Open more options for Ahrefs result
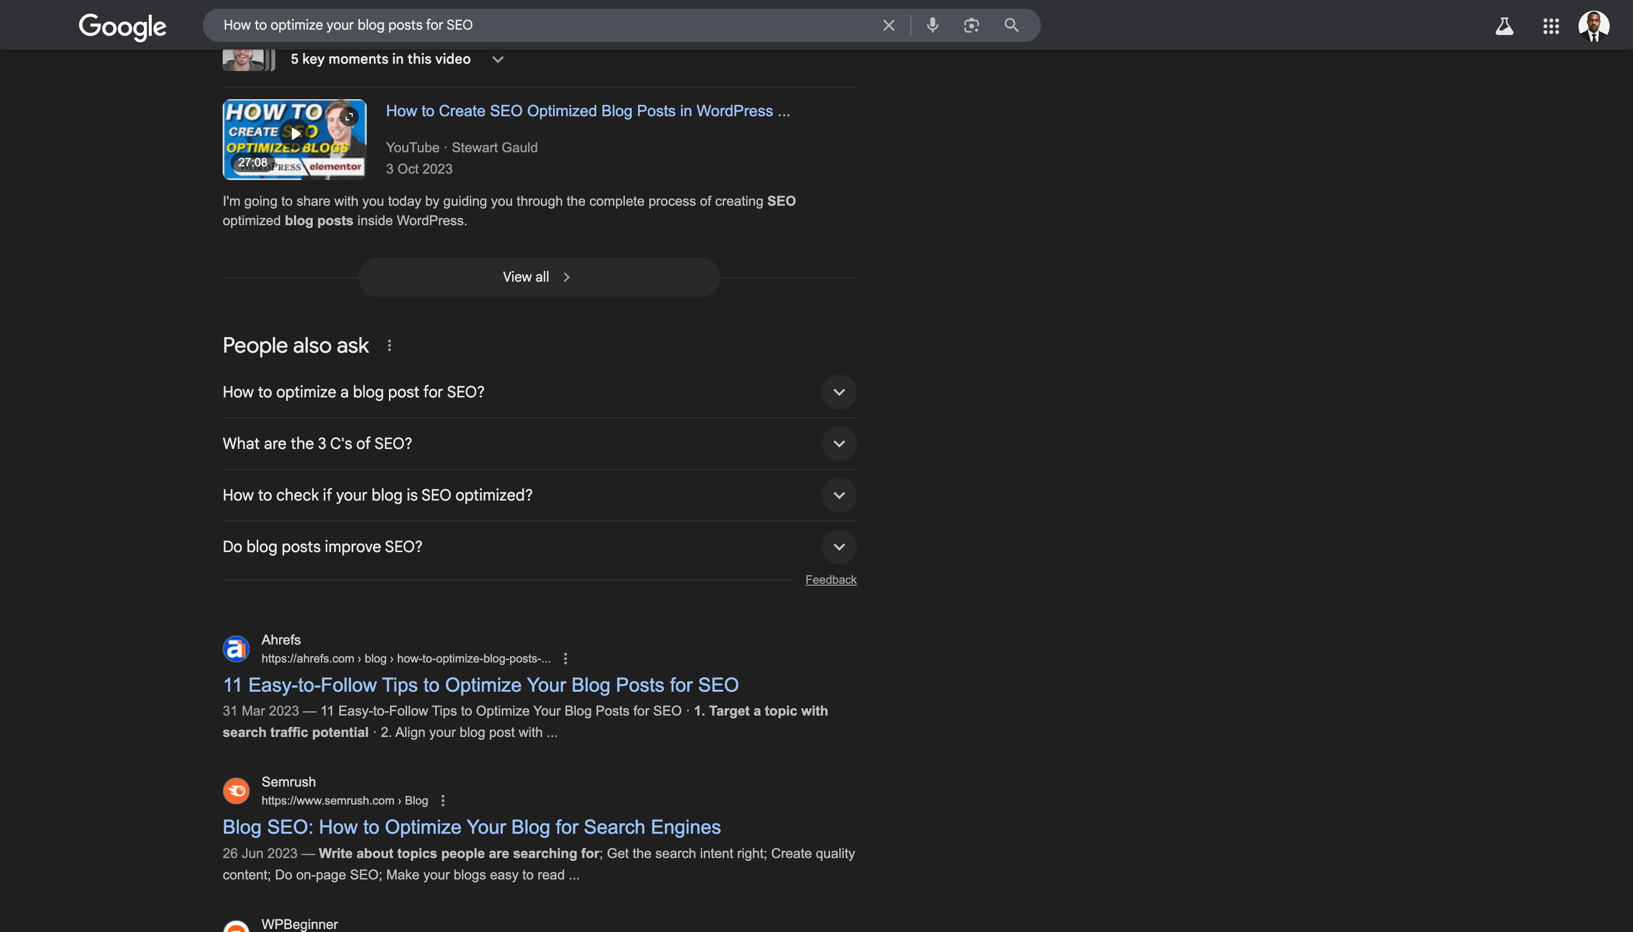This screenshot has width=1633, height=932. pyautogui.click(x=565, y=659)
